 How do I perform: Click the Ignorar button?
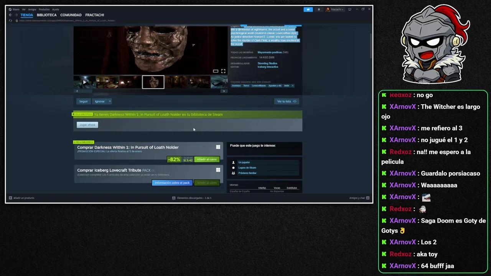(100, 101)
